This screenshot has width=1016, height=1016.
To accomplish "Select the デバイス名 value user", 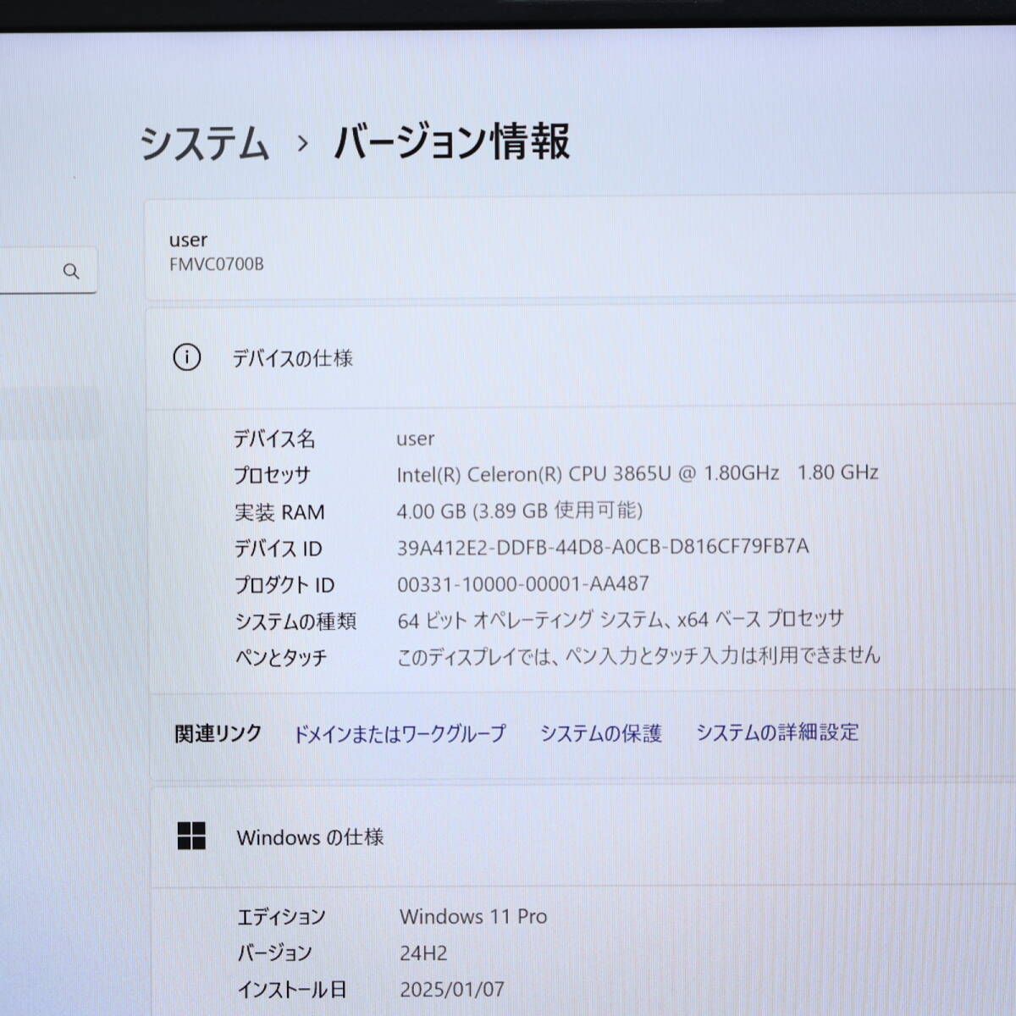I will pos(416,439).
